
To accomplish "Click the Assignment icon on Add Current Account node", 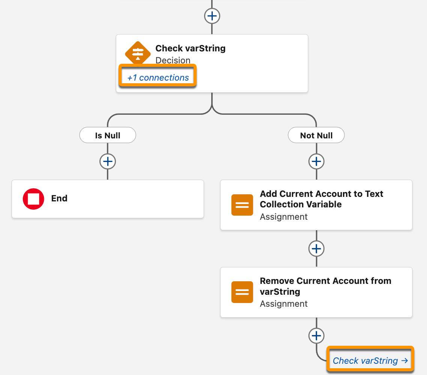I will (x=242, y=205).
